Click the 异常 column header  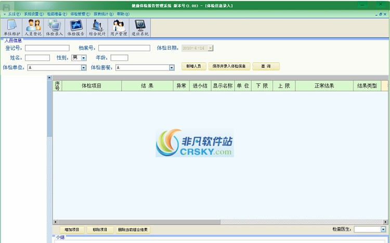181,85
